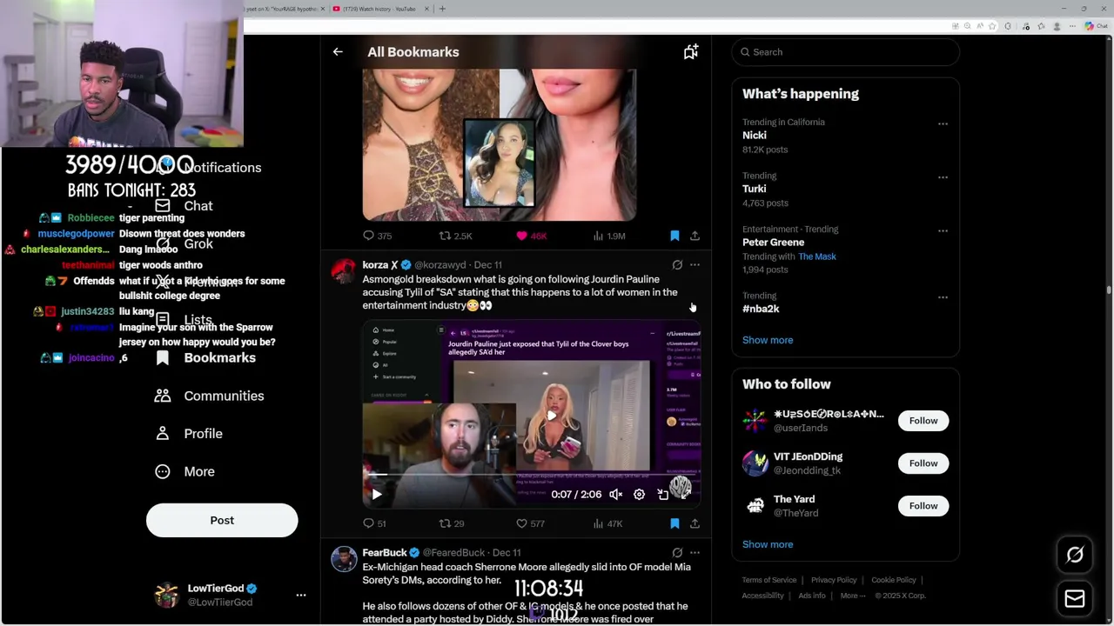Open korza's profile avatar
Screen dimensions: 1114x626
344,270
